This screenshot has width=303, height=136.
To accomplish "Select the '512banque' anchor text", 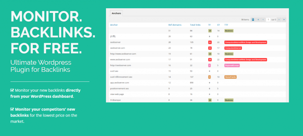I will [115, 100].
